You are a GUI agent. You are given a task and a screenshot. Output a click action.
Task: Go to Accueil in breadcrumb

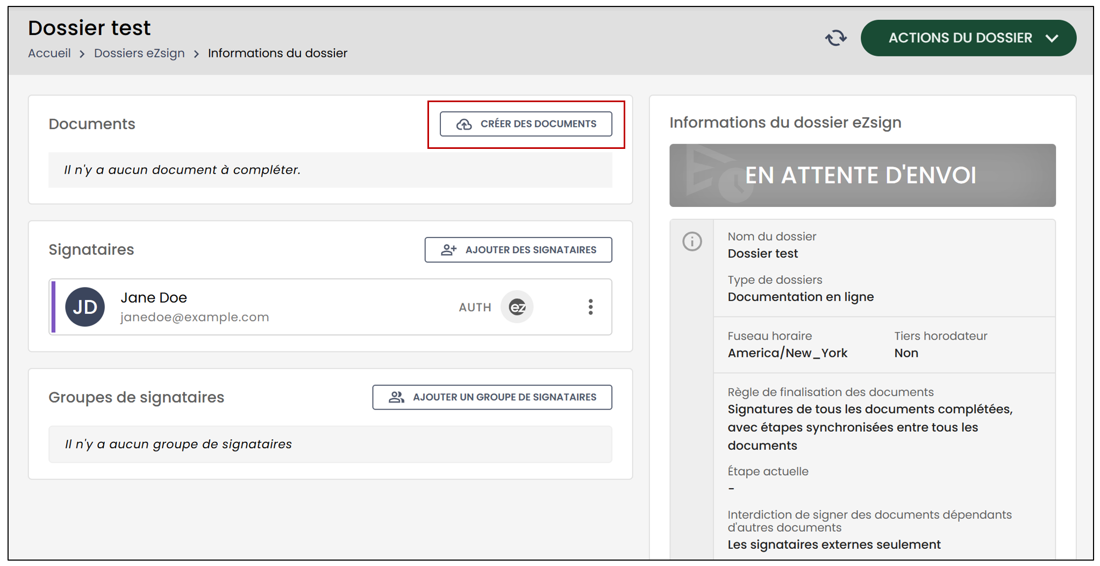(49, 53)
